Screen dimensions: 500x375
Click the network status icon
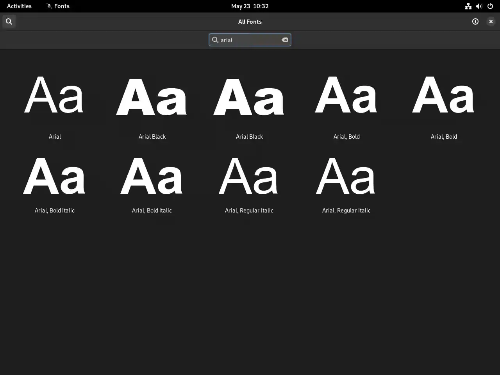468,6
